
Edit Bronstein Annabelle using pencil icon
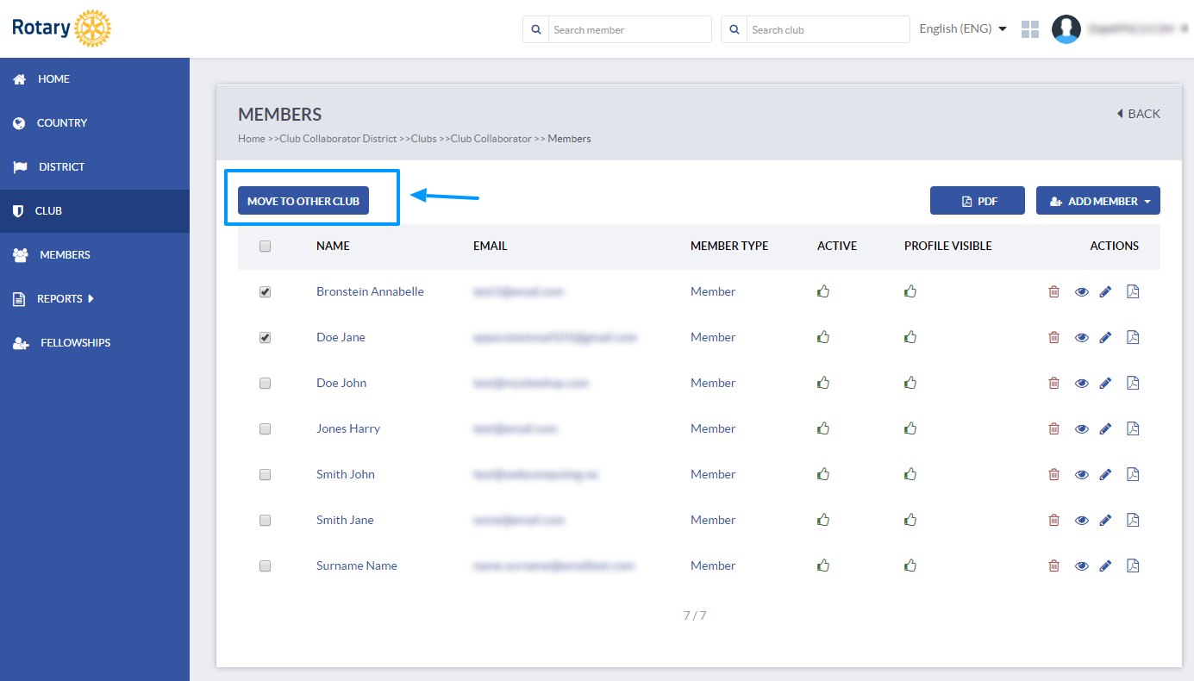[x=1106, y=291]
